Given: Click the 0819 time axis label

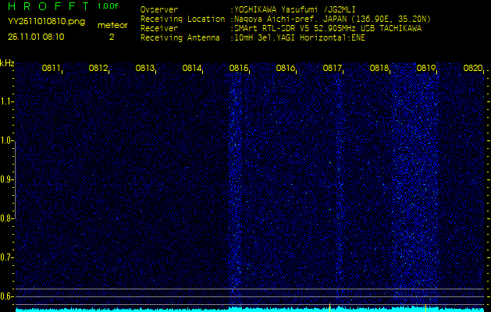Looking at the screenshot, I should 426,68.
